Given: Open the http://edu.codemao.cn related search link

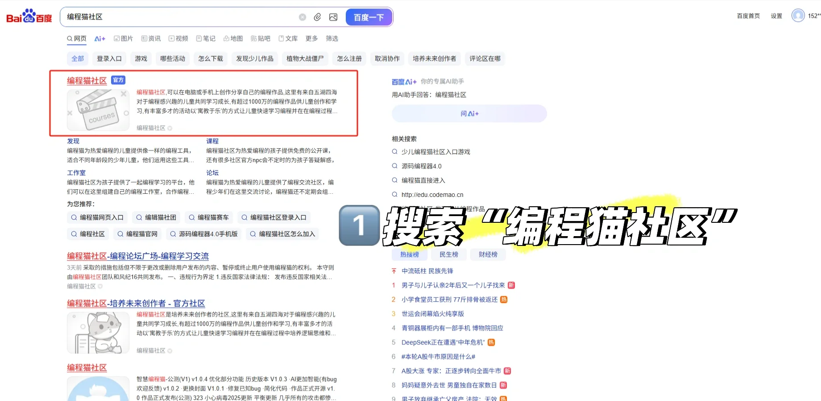Looking at the screenshot, I should (x=432, y=195).
